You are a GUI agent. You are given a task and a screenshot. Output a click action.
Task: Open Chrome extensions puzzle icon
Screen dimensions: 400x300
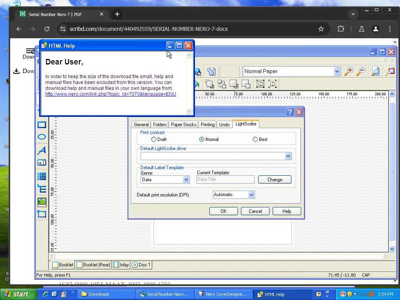[341, 29]
